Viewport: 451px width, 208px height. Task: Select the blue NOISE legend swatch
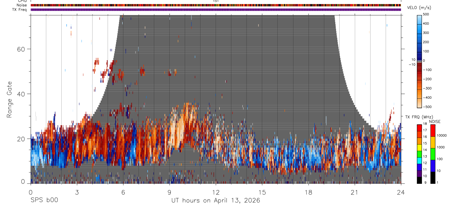tap(433, 166)
